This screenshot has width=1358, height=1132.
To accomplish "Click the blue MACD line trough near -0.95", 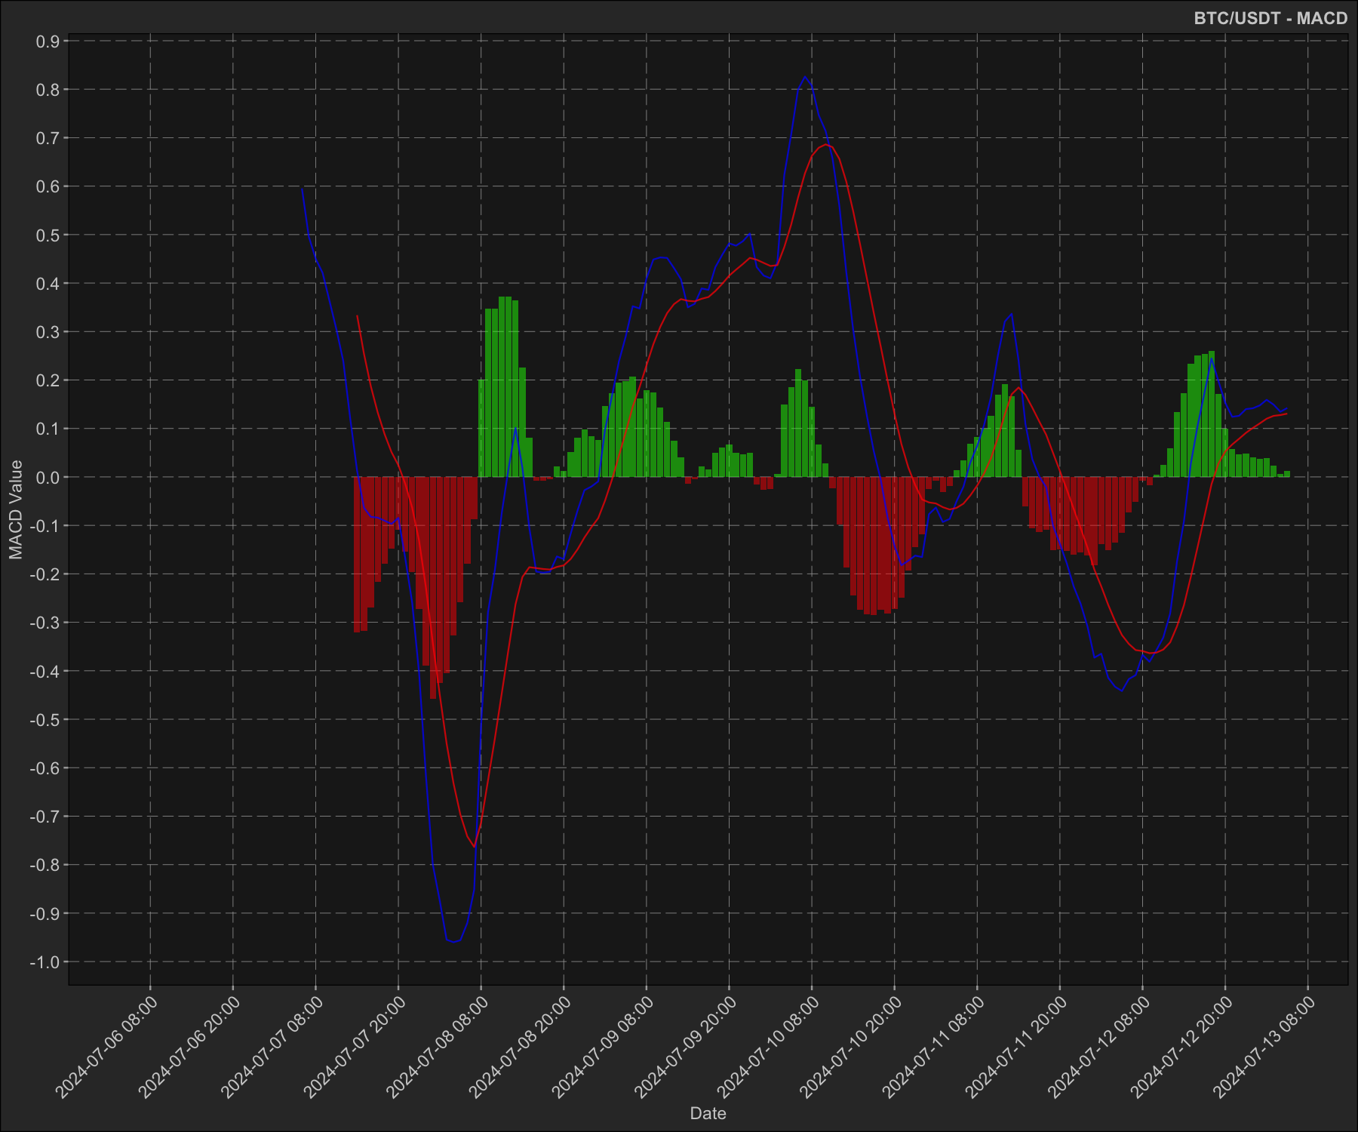I will tap(453, 941).
